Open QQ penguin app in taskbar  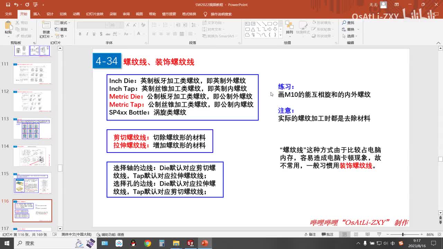[133, 243]
